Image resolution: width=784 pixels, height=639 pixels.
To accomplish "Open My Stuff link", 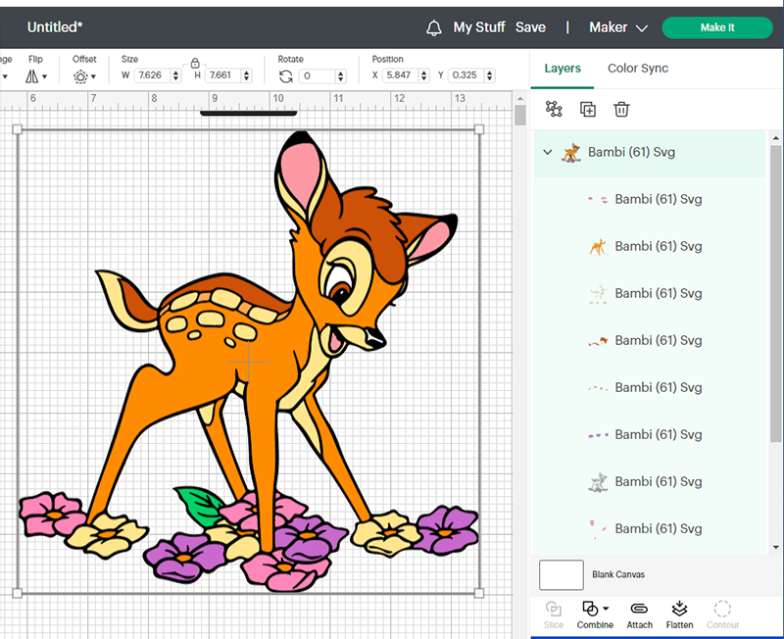I will (479, 27).
